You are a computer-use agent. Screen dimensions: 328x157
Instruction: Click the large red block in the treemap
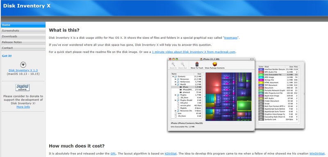(214, 83)
